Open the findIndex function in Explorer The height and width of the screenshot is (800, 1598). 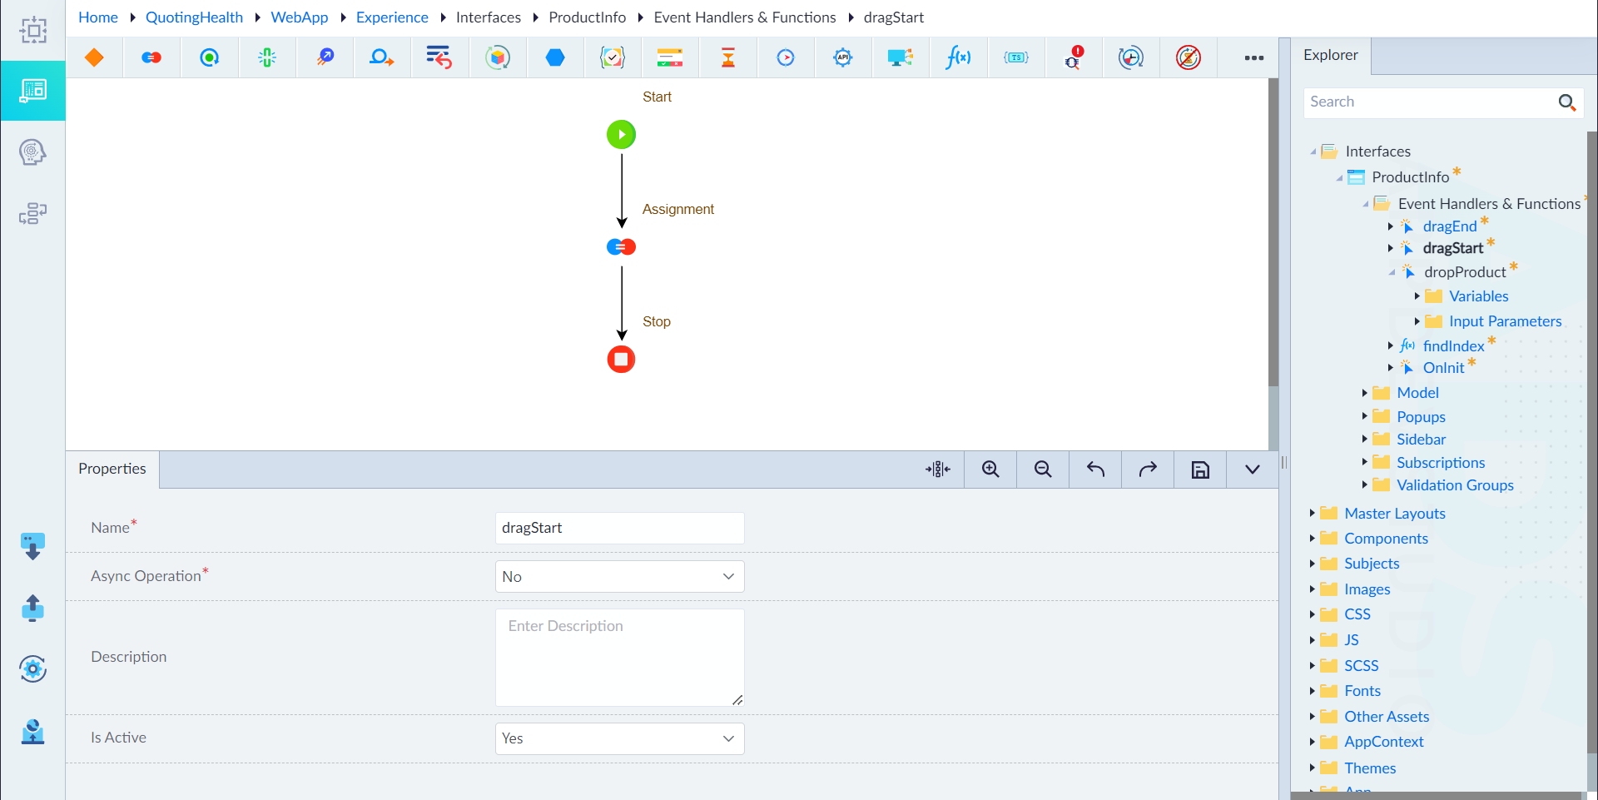1453,345
